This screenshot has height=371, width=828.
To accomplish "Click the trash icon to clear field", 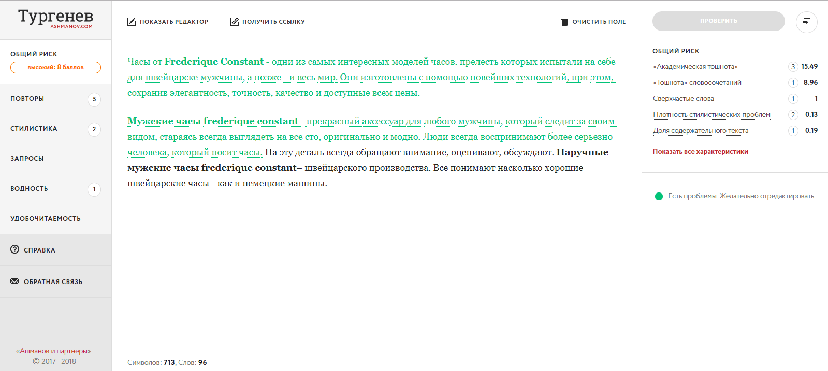I will click(564, 22).
